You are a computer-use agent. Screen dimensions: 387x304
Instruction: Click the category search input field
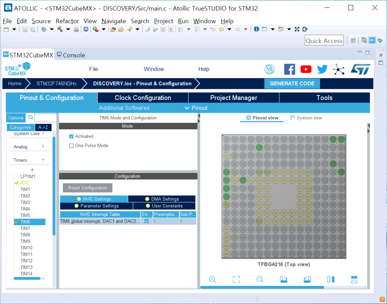pyautogui.click(x=45, y=118)
